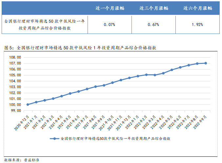
Task: Click the 图5 chart title text
Action: click(80, 48)
